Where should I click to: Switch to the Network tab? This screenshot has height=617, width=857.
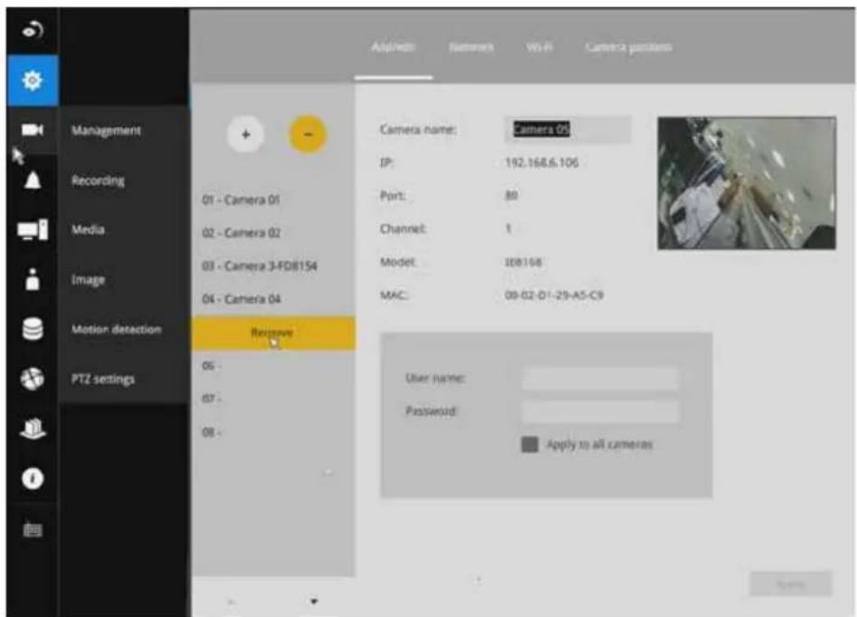(x=471, y=48)
